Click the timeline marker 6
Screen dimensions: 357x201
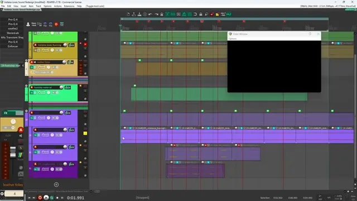[x=202, y=21]
